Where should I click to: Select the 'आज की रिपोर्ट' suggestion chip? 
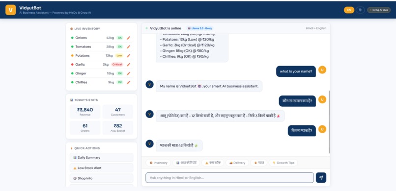(186, 163)
